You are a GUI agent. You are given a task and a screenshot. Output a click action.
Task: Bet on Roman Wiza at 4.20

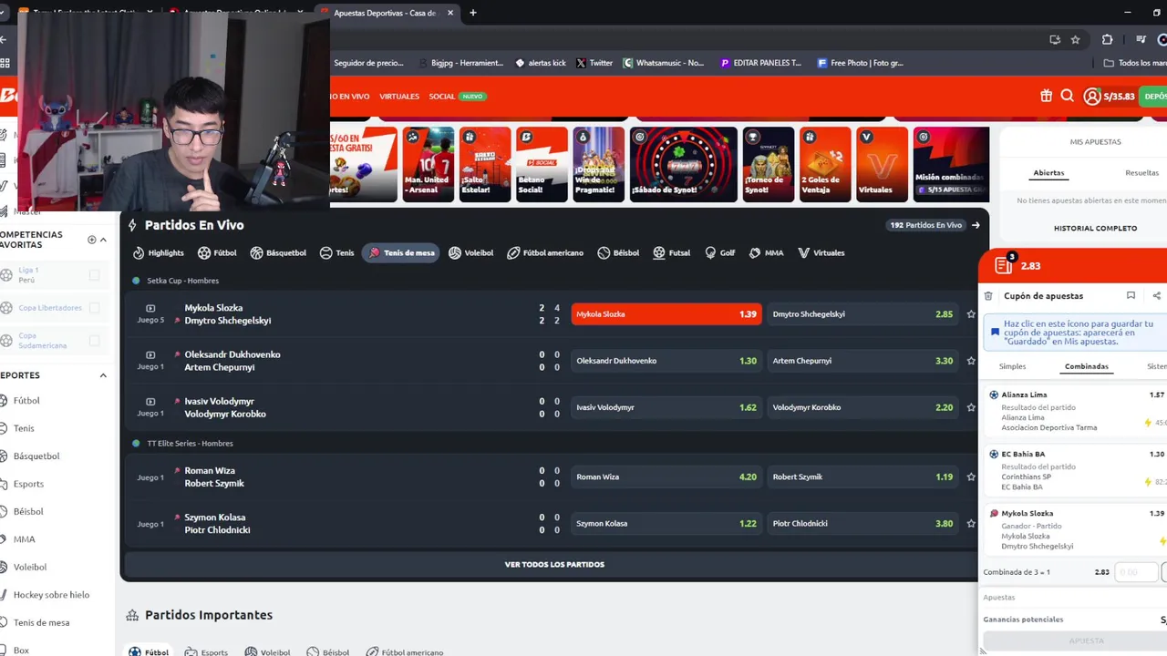[666, 477]
